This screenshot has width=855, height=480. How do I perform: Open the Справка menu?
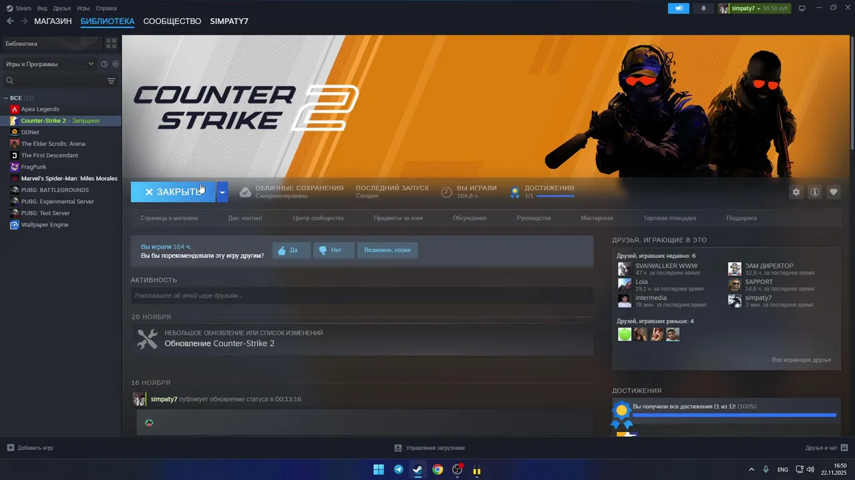(x=106, y=8)
